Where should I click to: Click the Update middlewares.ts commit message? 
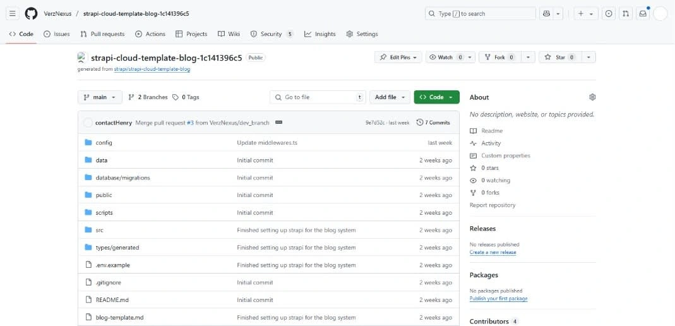pos(267,143)
